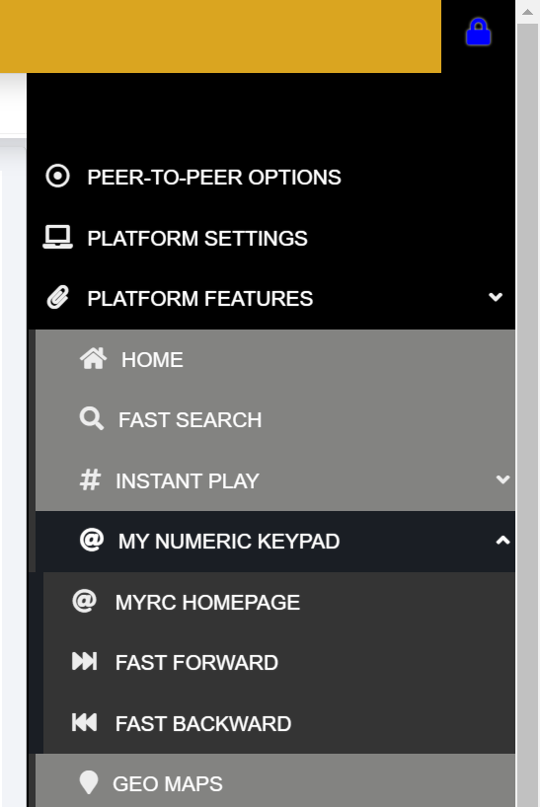Click the scrollbar up arrow
Viewport: 540px width, 807px height.
[527, 12]
